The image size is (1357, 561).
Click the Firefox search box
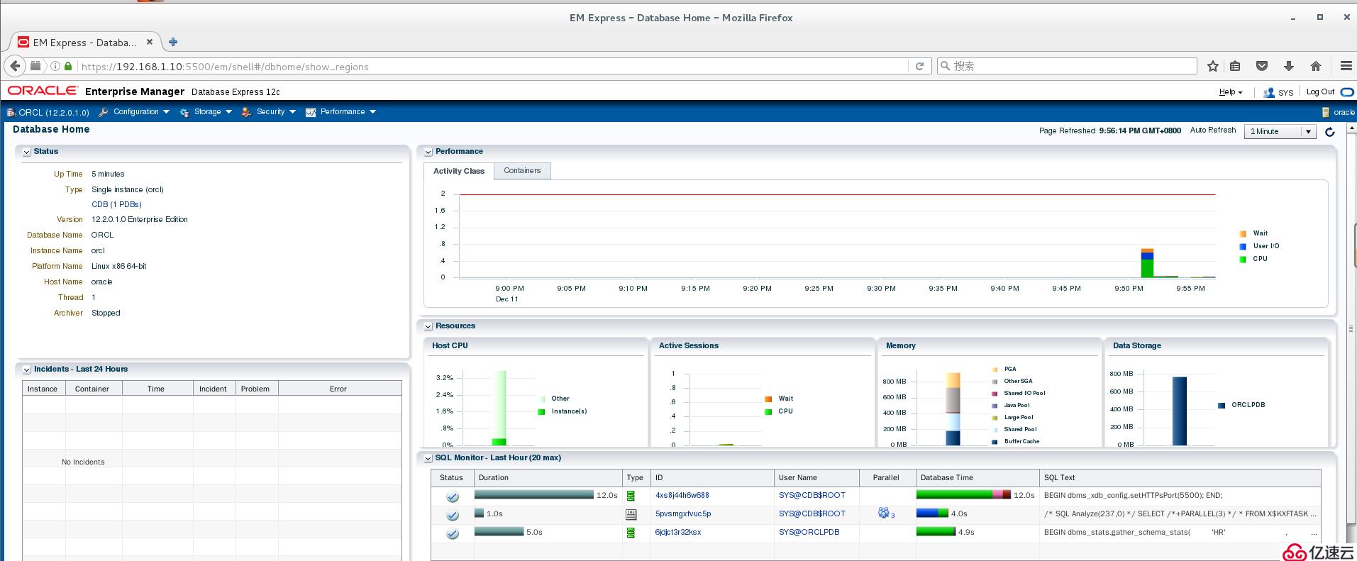(x=1067, y=66)
